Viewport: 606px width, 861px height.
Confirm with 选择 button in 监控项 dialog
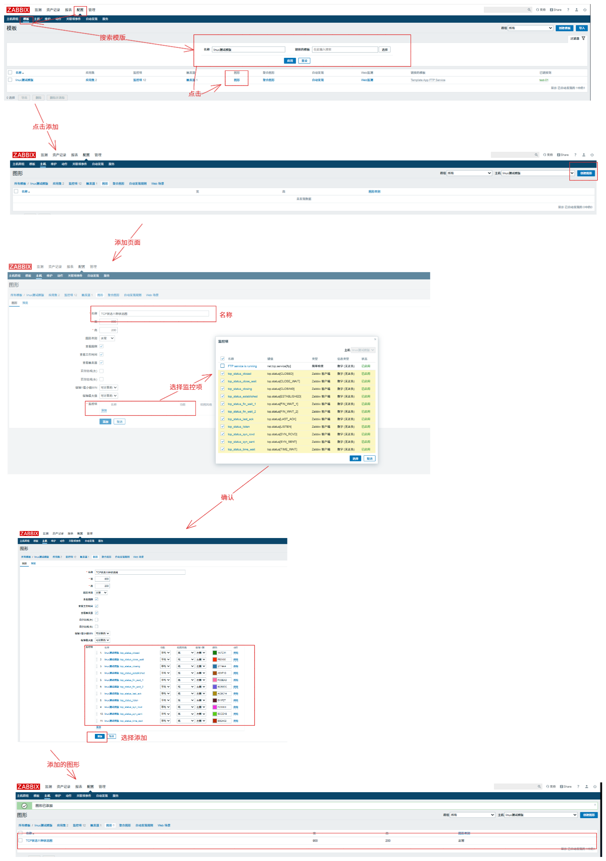coord(355,459)
